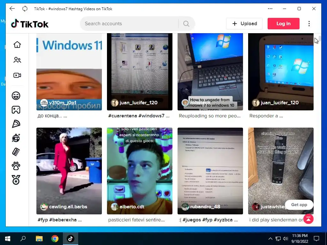Select the Comedy smiley face category icon
Screen dimensions: 327x245
pos(16,96)
